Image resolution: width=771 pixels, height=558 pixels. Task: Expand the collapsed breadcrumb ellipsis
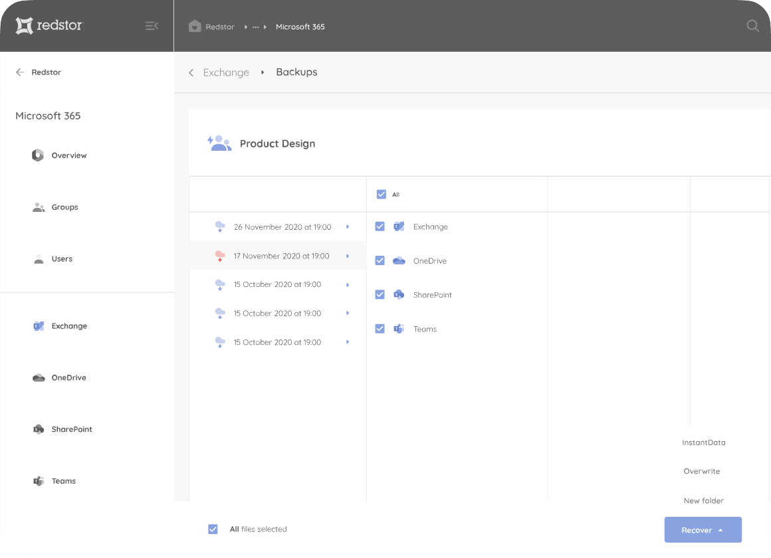(256, 27)
